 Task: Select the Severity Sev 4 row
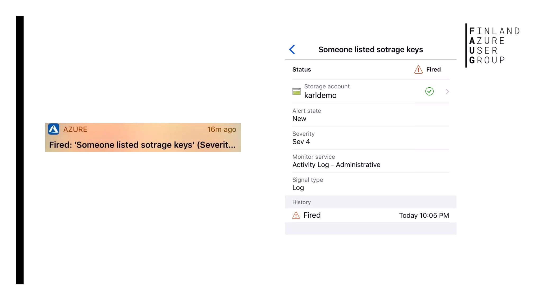point(371,138)
